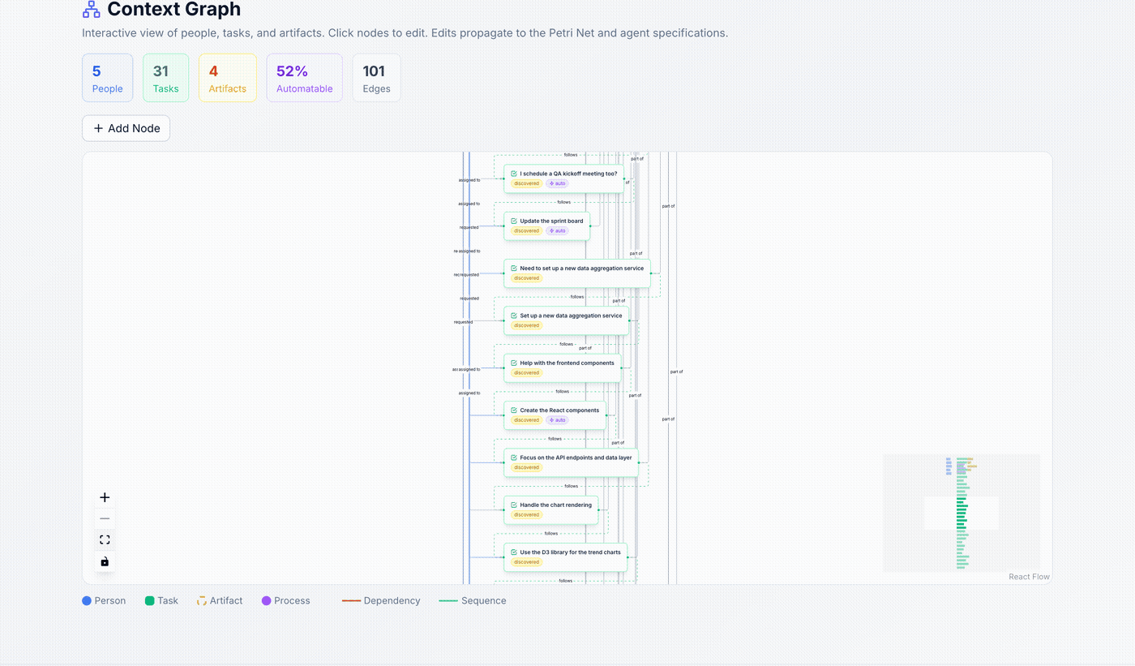
Task: Click the blue Person dot in the legend
Action: pos(85,600)
